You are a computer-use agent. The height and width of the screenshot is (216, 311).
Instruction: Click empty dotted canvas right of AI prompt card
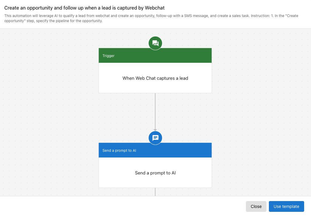pyautogui.click(x=260, y=167)
